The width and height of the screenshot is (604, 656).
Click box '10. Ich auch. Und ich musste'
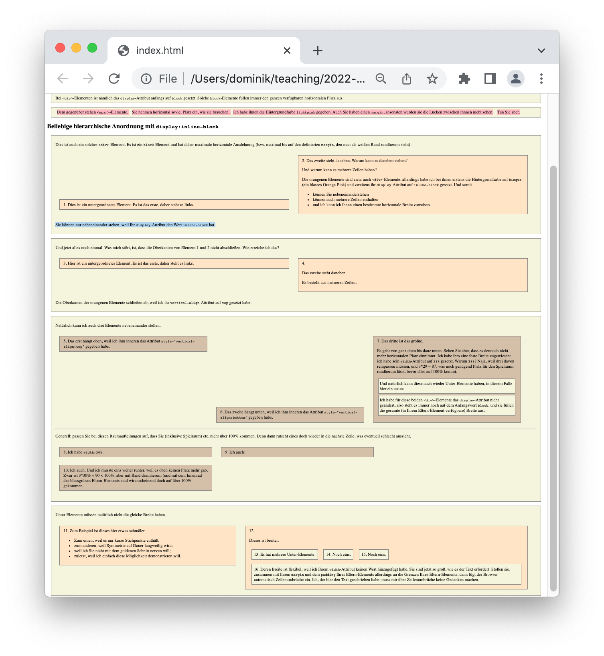click(x=136, y=478)
